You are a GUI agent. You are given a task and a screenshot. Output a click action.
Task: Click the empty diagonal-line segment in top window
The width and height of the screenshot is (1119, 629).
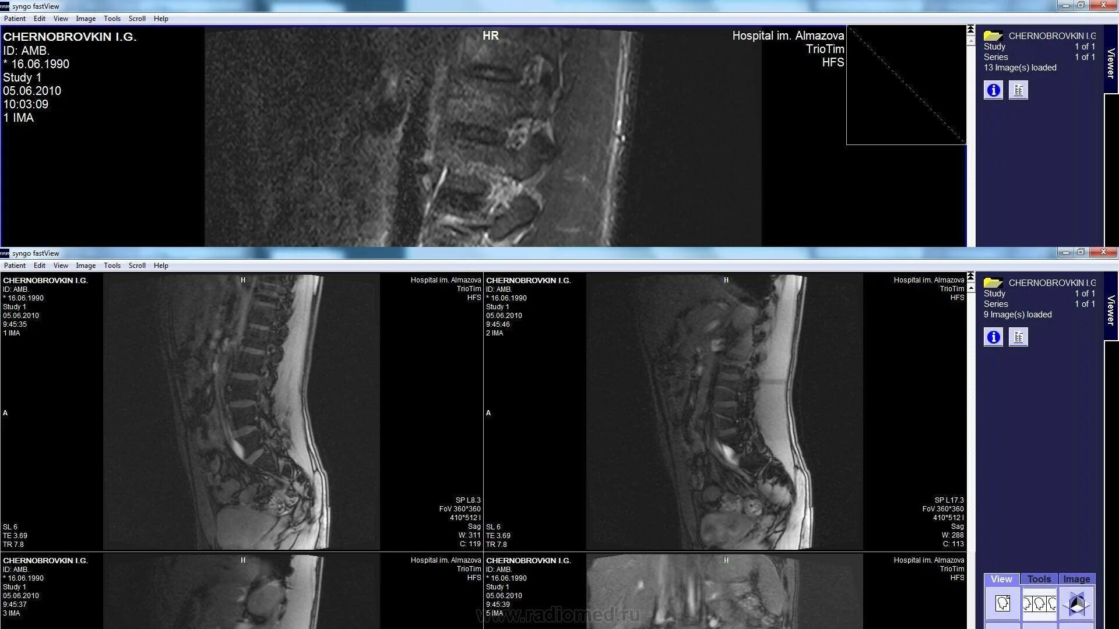906,85
